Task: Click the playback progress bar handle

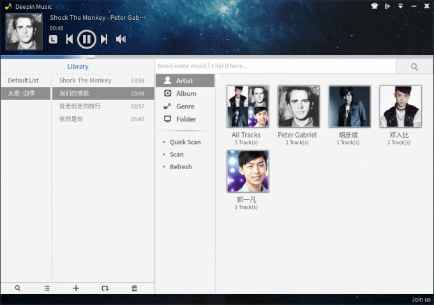Action: tap(91, 57)
